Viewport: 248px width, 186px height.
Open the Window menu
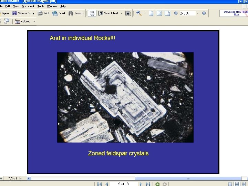(x=52, y=6)
